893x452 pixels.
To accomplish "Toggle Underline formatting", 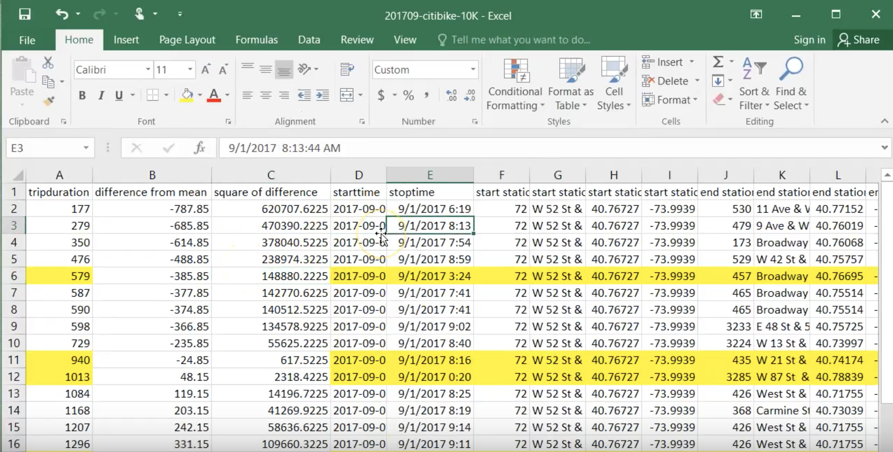I will tap(119, 96).
